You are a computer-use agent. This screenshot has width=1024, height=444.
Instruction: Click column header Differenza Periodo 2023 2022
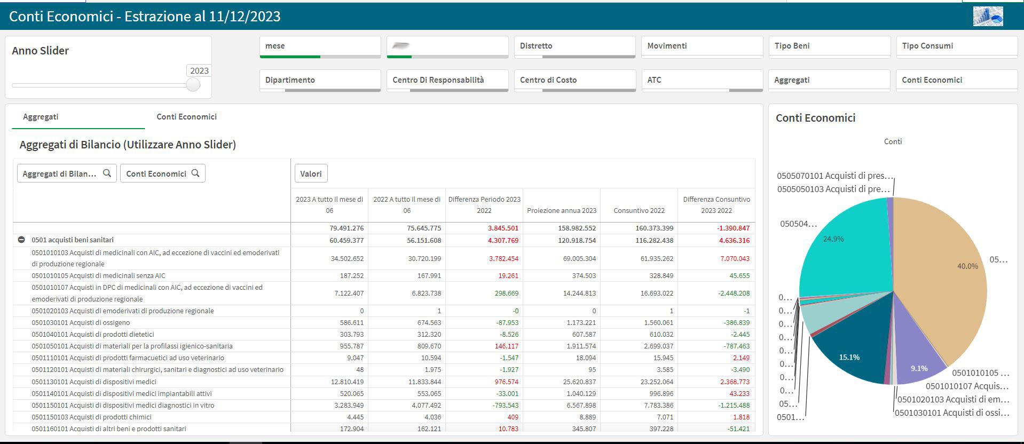click(x=484, y=205)
